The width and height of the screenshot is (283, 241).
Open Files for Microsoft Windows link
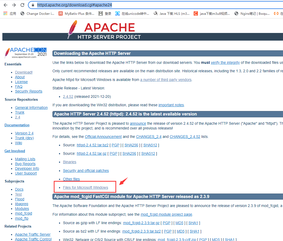(x=85, y=187)
